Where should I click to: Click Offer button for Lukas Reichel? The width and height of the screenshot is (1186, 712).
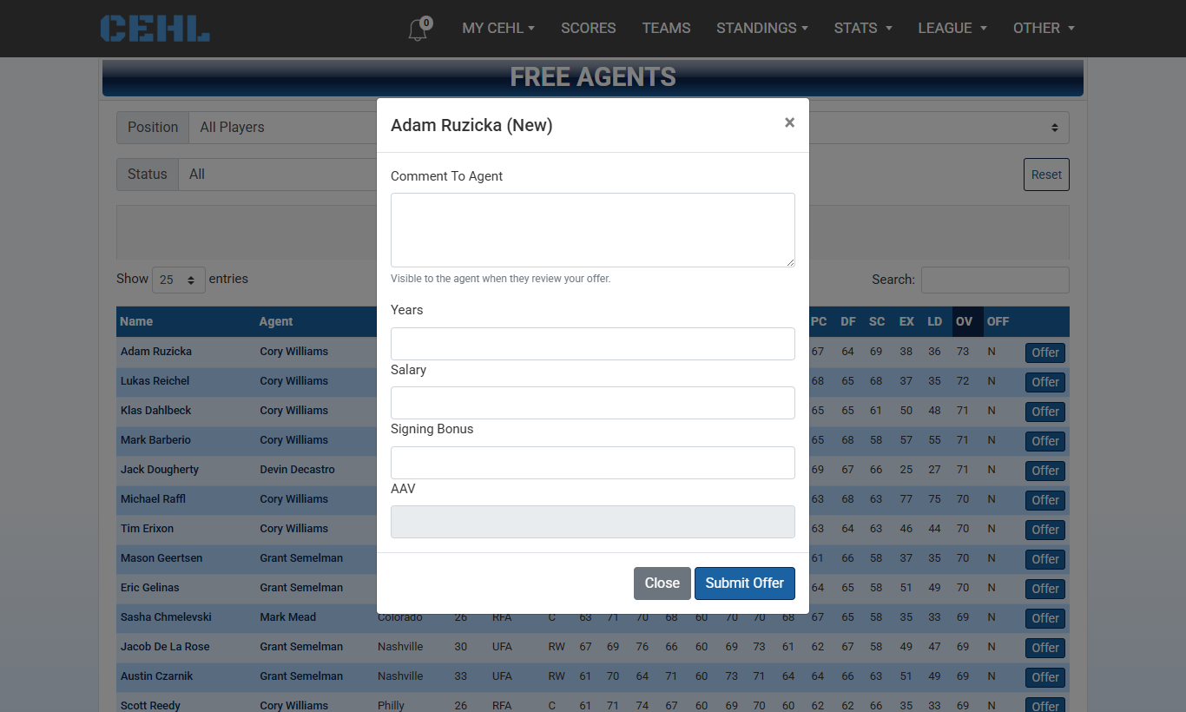[x=1045, y=382]
